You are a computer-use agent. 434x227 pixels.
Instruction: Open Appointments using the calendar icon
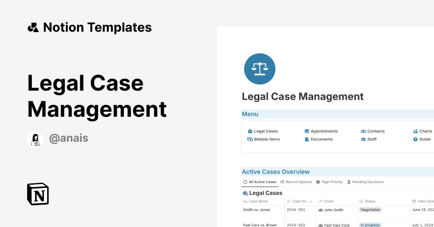pos(307,131)
